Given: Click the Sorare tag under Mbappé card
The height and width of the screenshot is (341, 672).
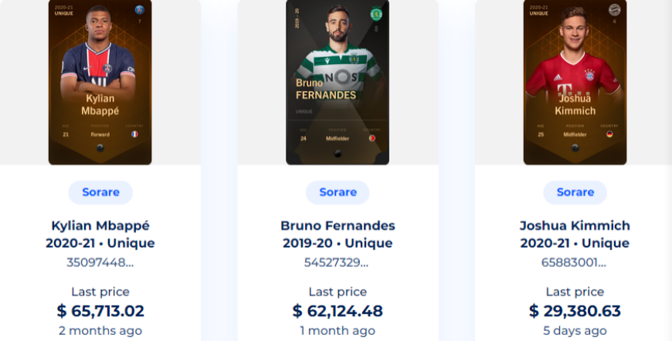Looking at the screenshot, I should pos(100,192).
